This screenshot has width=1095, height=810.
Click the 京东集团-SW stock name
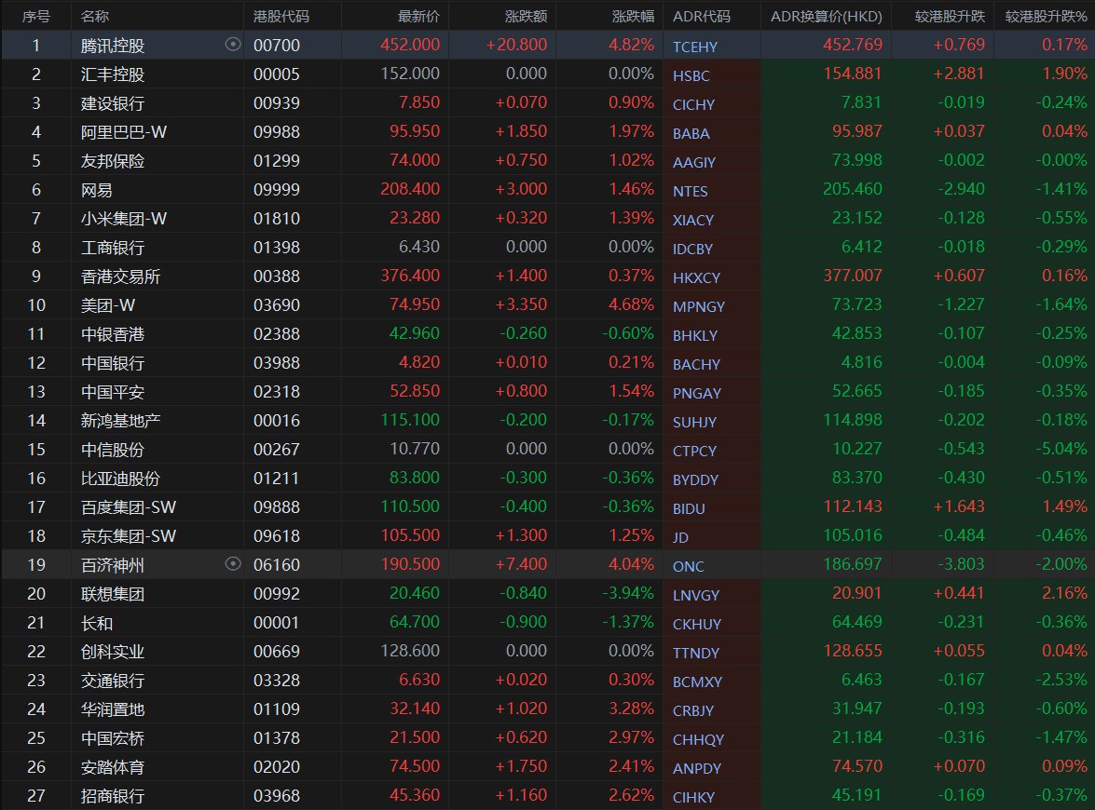(129, 536)
